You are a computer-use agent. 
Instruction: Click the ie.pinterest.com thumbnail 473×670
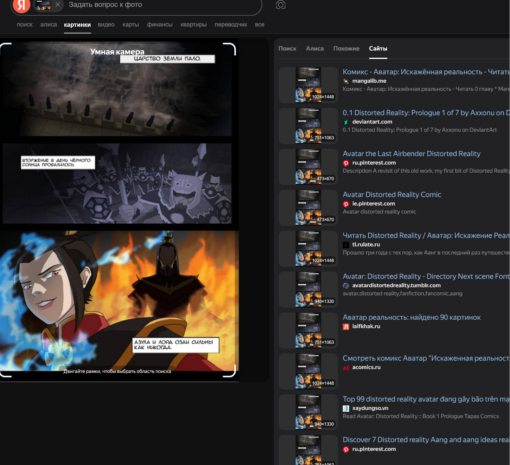coord(308,208)
